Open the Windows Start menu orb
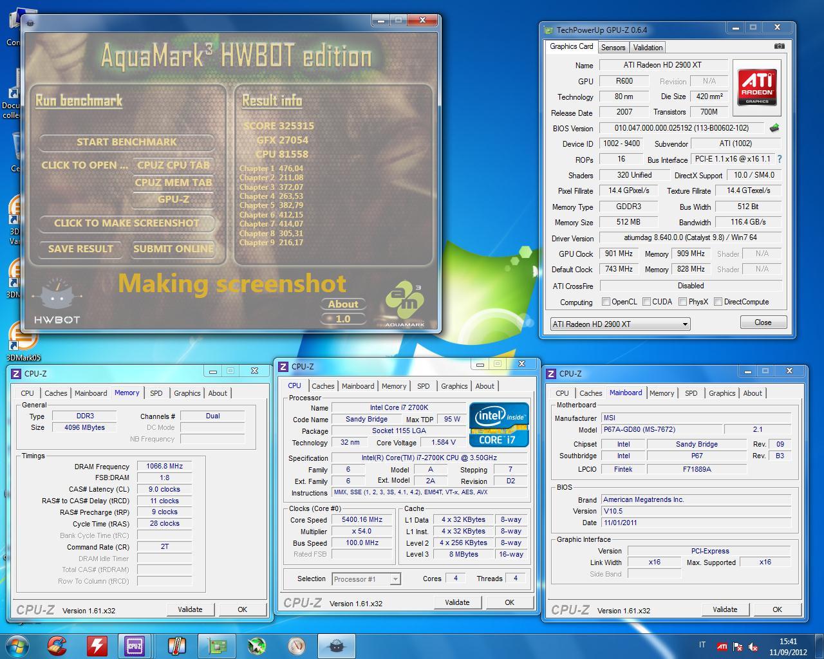 point(17,645)
